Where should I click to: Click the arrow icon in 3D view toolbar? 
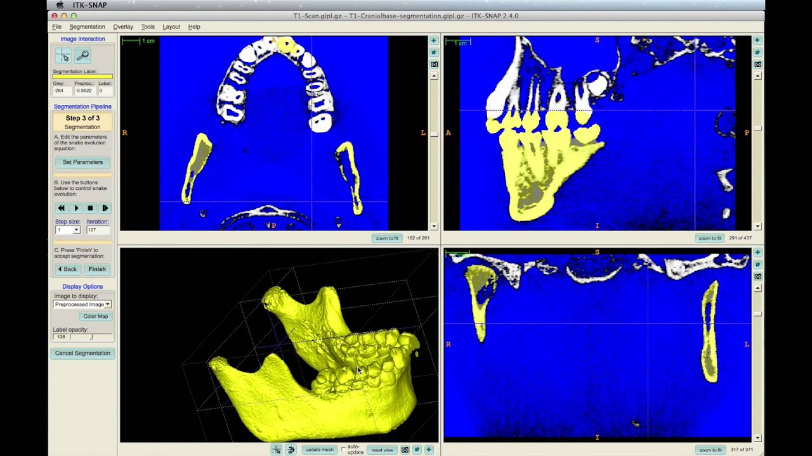click(417, 450)
